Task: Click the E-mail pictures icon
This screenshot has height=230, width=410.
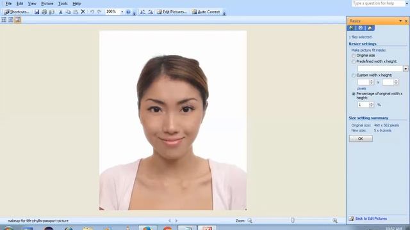Action: [51, 11]
